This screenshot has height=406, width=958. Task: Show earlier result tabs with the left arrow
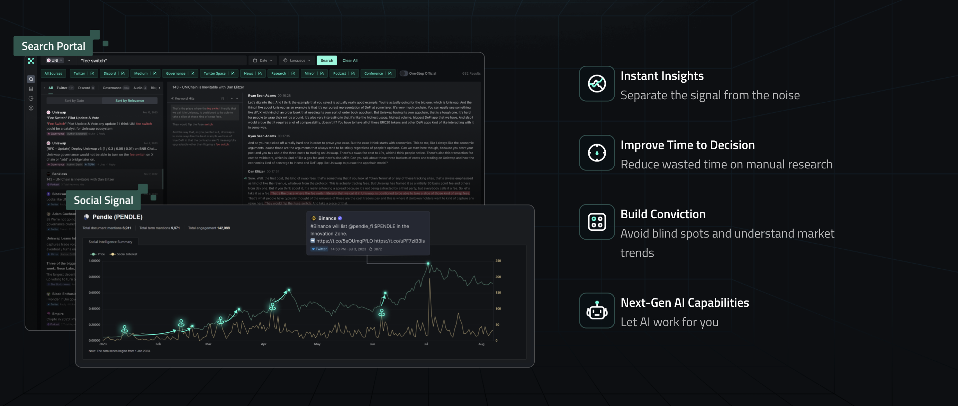(x=45, y=88)
